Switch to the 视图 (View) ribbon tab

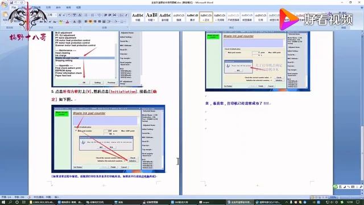78,7
